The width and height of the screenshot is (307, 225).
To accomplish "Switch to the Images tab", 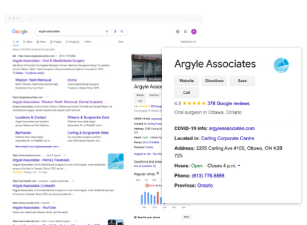I will coord(56,42).
